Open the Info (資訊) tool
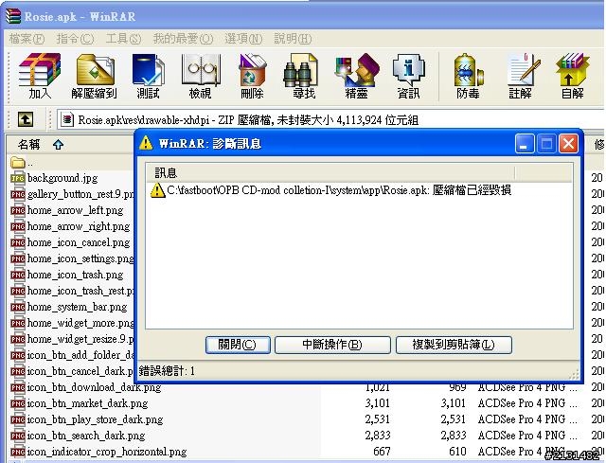Viewport: 606px width, 463px height. click(408, 77)
